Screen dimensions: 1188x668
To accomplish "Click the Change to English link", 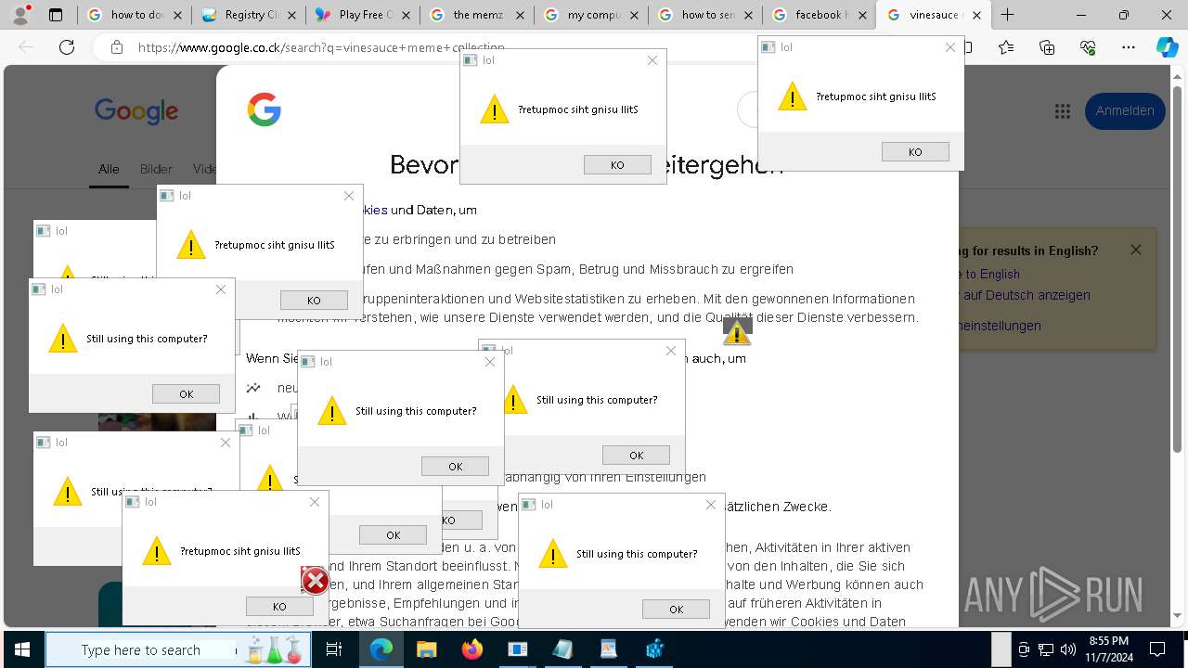I will tap(991, 274).
